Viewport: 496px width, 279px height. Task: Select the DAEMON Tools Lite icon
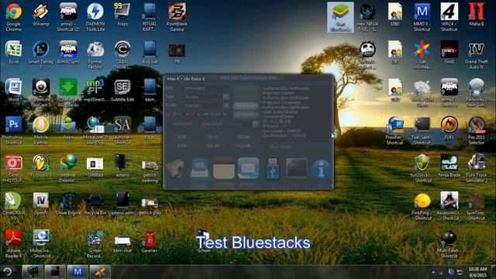[x=95, y=17]
